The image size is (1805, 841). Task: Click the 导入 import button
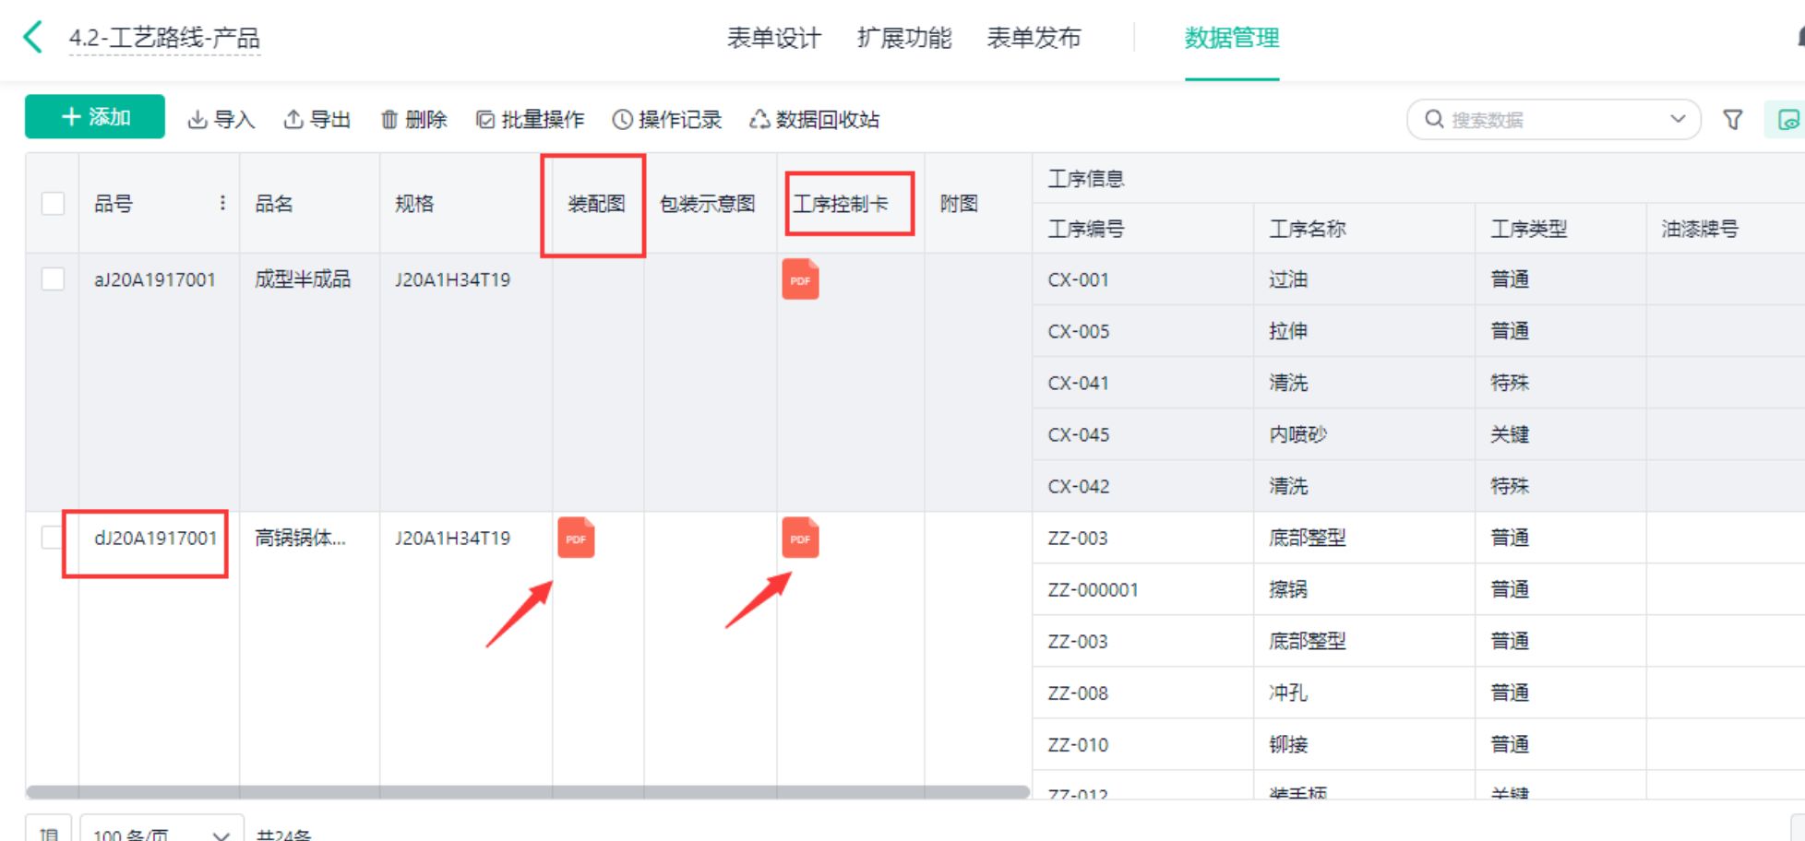[221, 120]
